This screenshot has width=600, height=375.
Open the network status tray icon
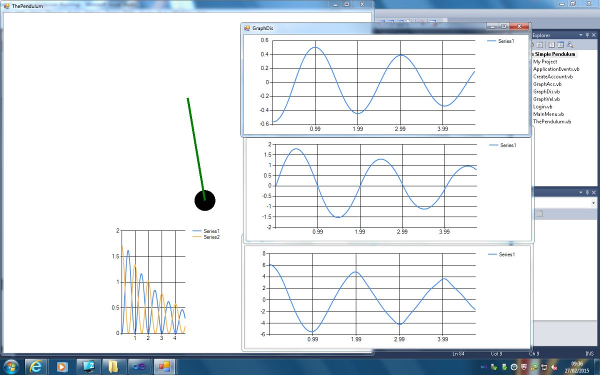click(544, 367)
